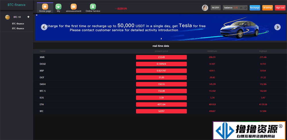Open the Home page tab
This screenshot has height=140, width=287.
click(45, 8)
